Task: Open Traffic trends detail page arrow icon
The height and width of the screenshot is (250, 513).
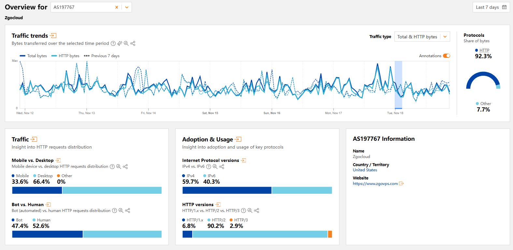Action: point(54,36)
